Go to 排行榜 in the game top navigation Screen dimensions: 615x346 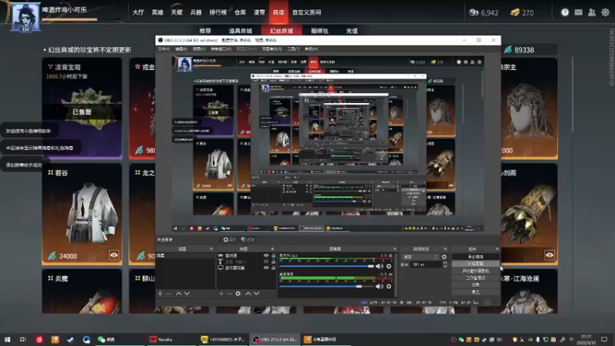[218, 12]
